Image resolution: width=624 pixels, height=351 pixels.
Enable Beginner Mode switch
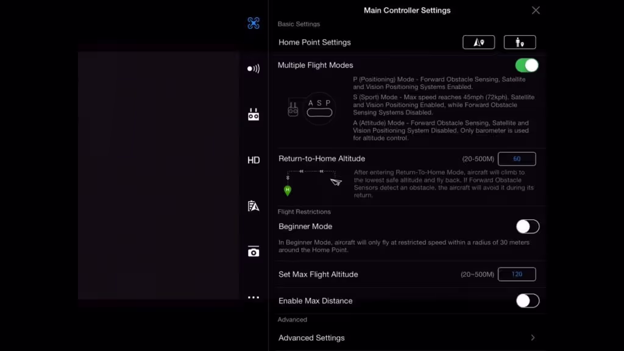tap(528, 227)
